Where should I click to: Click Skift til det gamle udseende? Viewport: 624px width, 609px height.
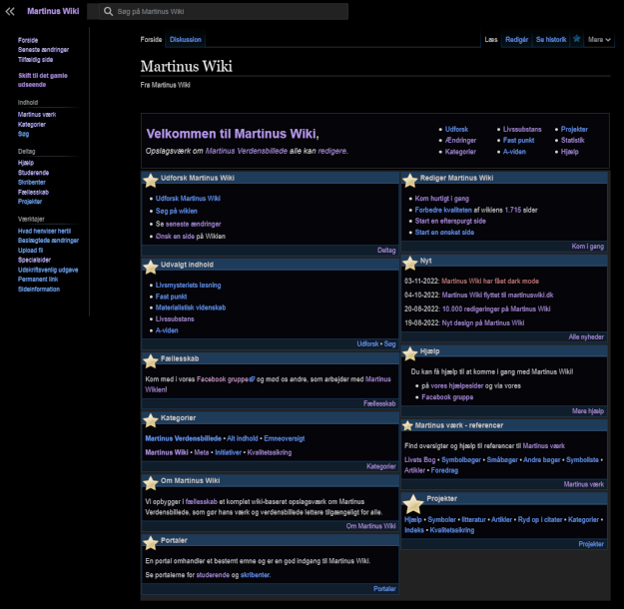[43, 80]
